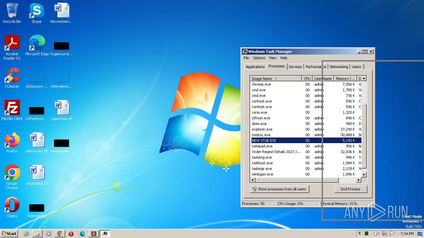
Task: Select the coffeefacto... desktop file
Action: 37,113
